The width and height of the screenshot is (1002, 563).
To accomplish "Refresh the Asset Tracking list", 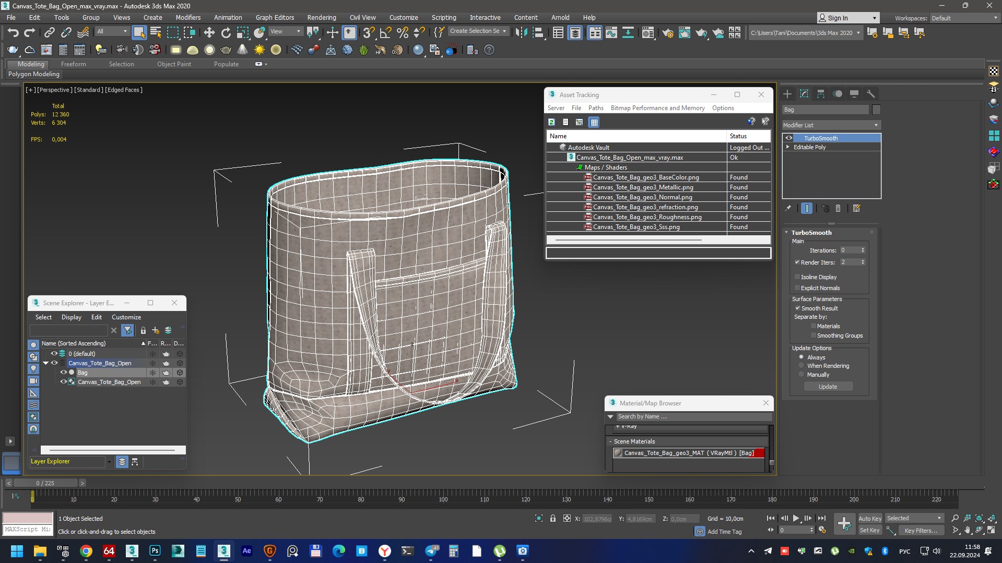I will (551, 122).
